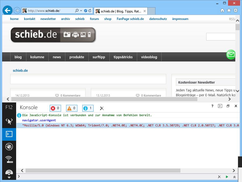Go forward with the browser forward arrow

tap(17, 11)
